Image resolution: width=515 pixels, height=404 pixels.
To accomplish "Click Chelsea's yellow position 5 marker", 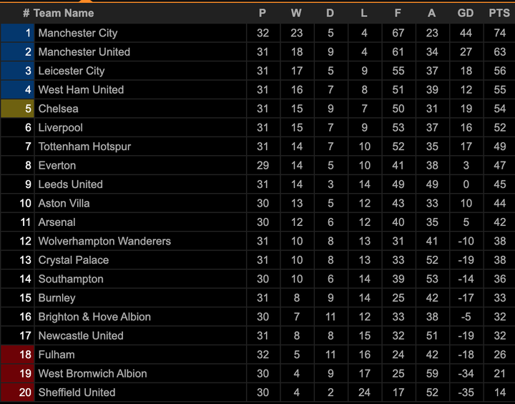I will 17,109.
